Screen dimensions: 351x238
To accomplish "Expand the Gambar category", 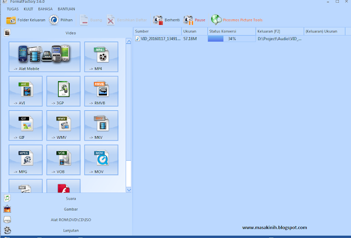I will 67,209.
